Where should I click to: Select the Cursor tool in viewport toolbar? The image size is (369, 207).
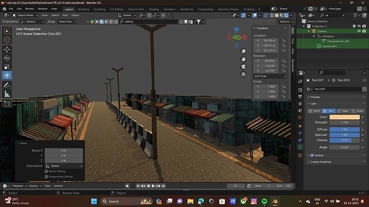pyautogui.click(x=7, y=39)
